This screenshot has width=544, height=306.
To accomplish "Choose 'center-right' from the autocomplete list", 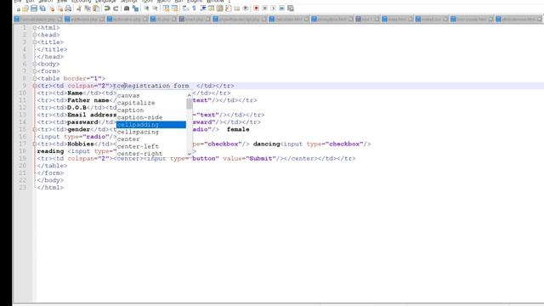I will (151, 153).
